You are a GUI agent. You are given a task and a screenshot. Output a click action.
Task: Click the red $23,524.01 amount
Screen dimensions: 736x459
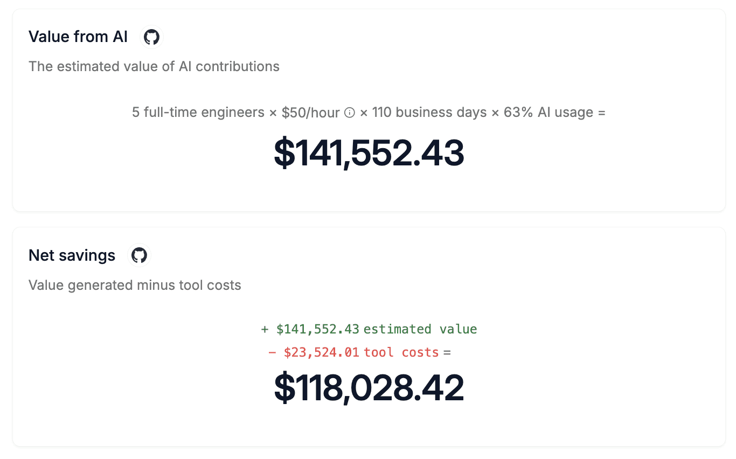321,352
